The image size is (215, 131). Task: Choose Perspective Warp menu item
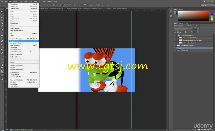24,43
